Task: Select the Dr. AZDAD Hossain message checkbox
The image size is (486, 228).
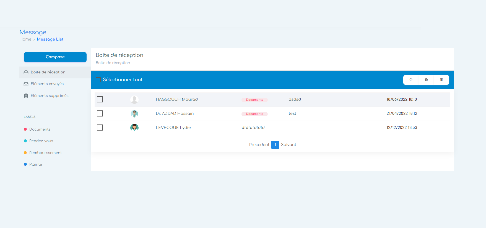Action: [100, 113]
